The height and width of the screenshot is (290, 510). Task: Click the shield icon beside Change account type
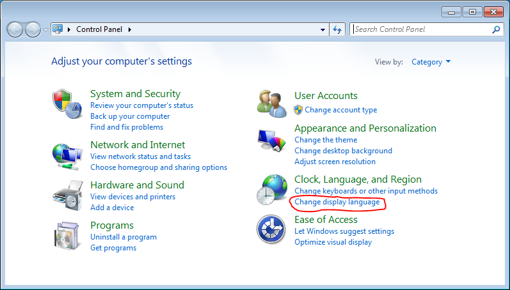coord(298,110)
